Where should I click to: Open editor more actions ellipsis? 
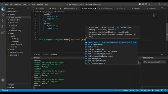(165, 8)
